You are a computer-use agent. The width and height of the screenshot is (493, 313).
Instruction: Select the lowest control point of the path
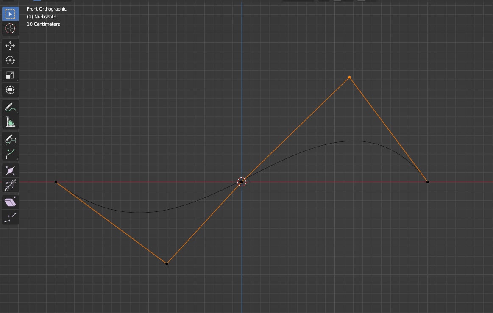pos(167,264)
